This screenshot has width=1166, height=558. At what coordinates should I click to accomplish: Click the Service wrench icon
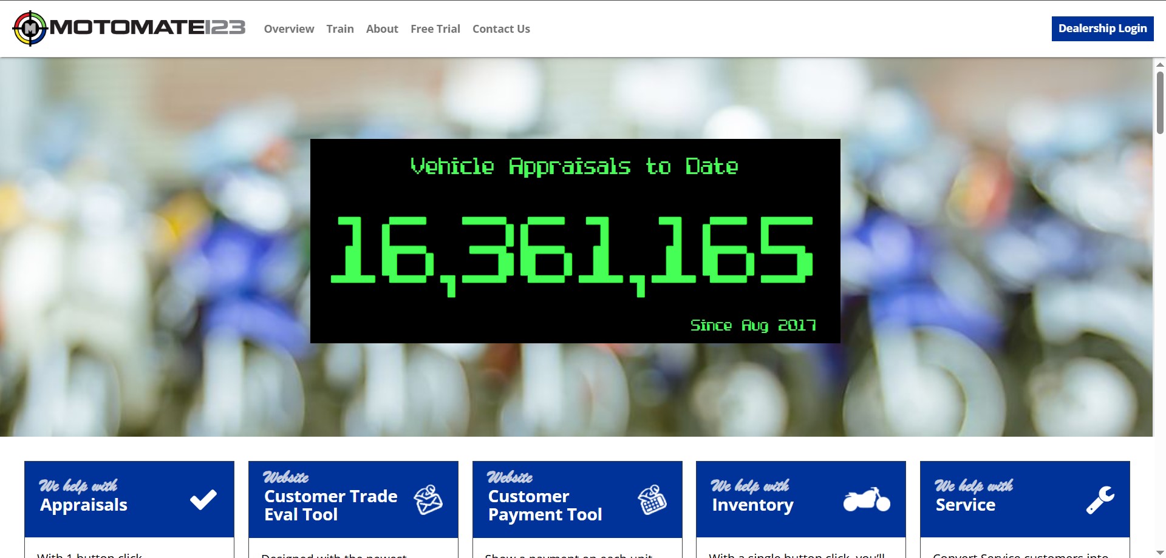pos(1100,500)
